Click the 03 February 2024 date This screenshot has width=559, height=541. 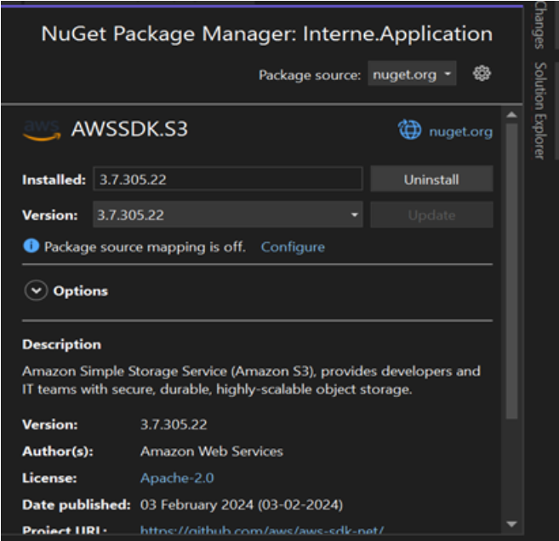coord(242,505)
